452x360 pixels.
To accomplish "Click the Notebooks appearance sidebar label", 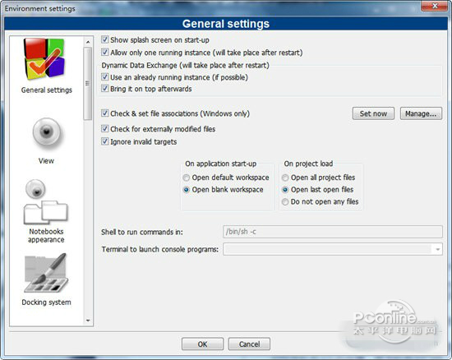I will (46, 236).
